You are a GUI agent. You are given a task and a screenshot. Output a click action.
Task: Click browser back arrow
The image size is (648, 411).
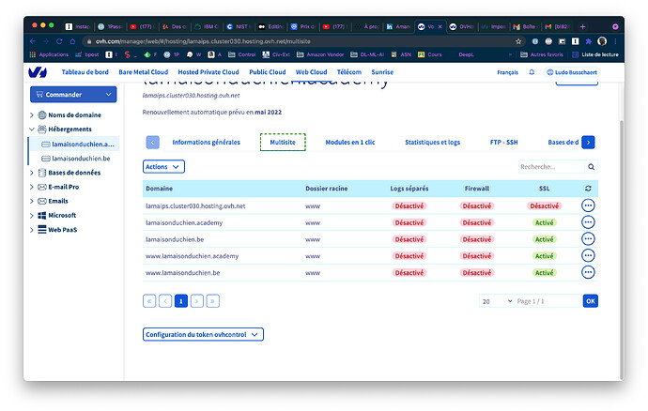point(33,41)
